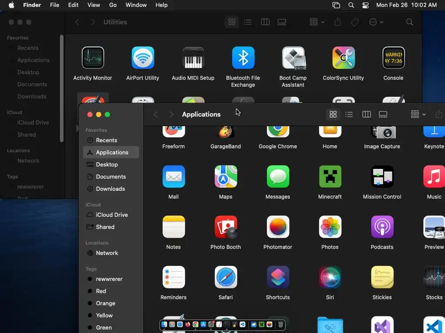Screen dimensions: 445x333
Task: Open the Go menu
Action: point(113,5)
